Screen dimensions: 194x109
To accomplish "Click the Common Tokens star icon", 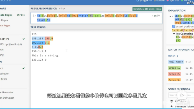I will (x=172, y=106).
